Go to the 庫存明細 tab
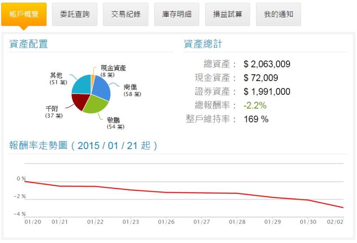Screen dimensions: 357x243 [x=177, y=14]
